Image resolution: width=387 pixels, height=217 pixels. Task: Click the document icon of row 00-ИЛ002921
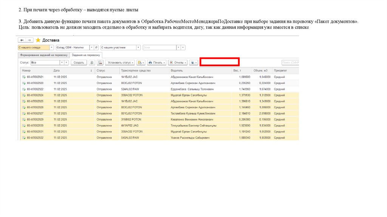click(x=24, y=77)
